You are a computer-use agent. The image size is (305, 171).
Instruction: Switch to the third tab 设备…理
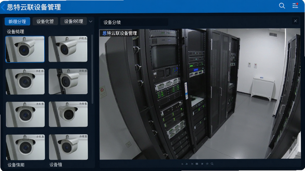click(74, 21)
